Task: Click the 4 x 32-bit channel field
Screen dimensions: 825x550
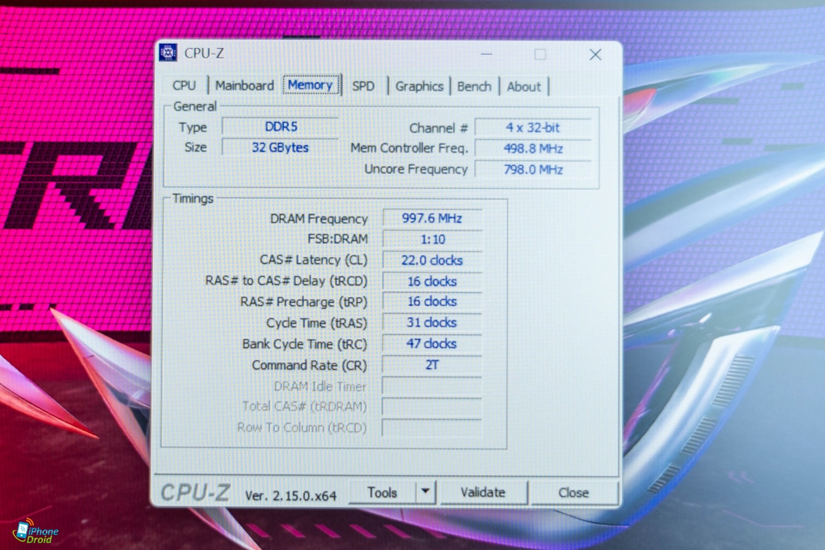Action: coord(533,128)
